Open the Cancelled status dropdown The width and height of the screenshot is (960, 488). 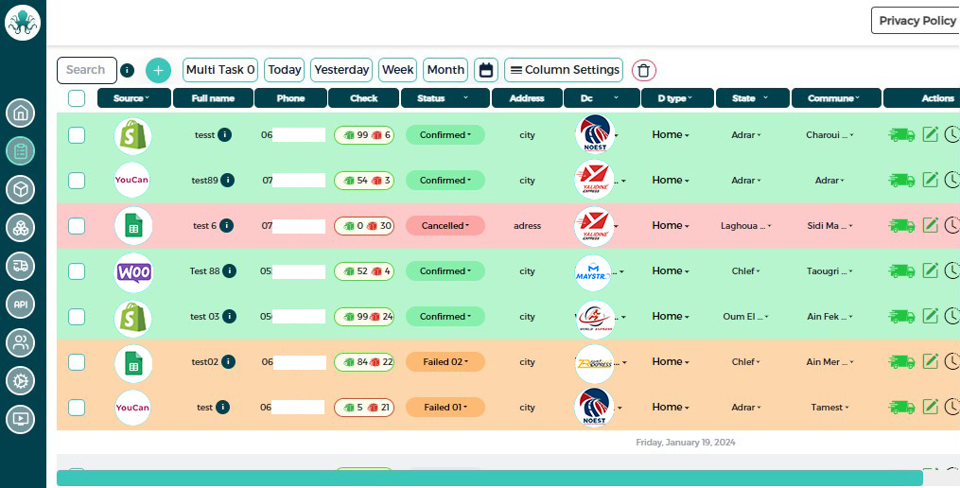coord(445,226)
